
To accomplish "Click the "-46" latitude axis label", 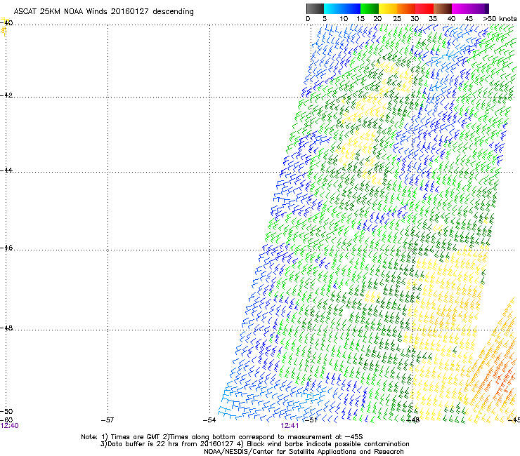I will pos(6,248).
